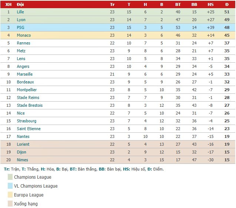The width and height of the screenshot is (236, 208).
Task: Open Monaco team page
Action: point(24,35)
